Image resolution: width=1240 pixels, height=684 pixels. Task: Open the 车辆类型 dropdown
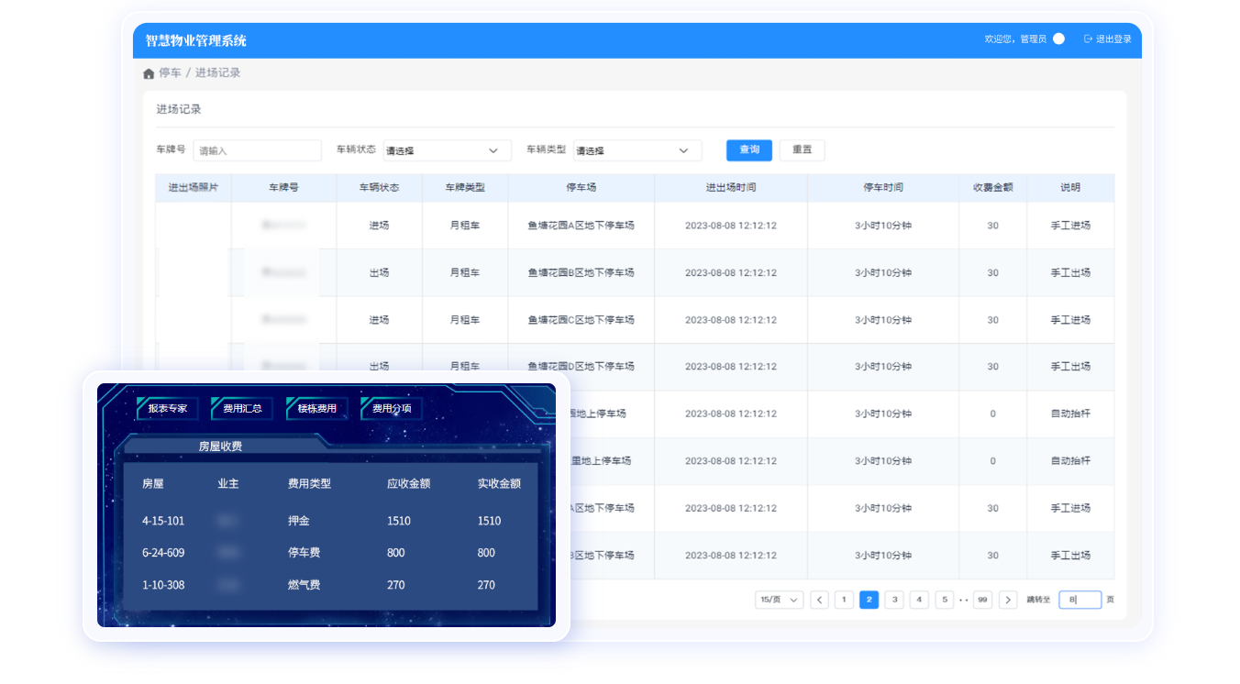(x=637, y=150)
